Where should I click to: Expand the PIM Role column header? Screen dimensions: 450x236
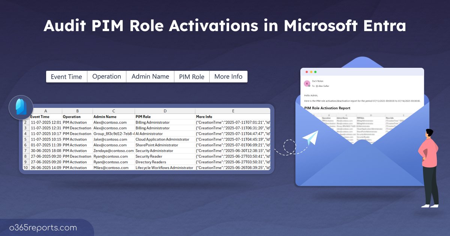(165, 111)
